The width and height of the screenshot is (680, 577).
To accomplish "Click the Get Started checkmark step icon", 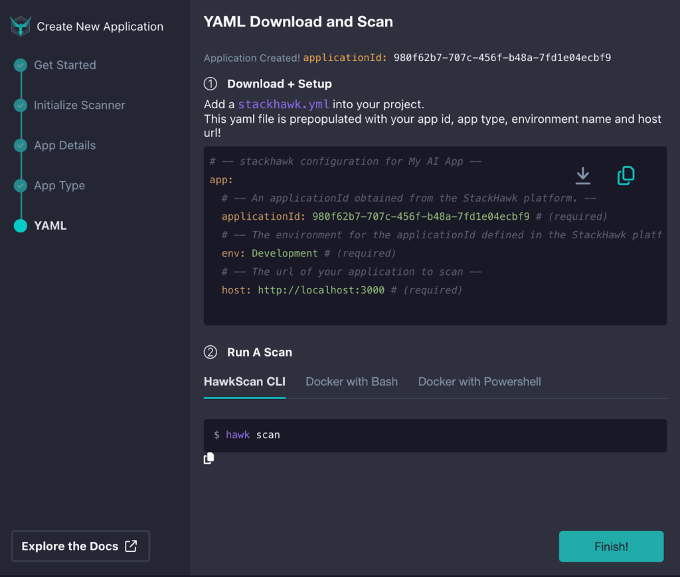I will [21, 65].
